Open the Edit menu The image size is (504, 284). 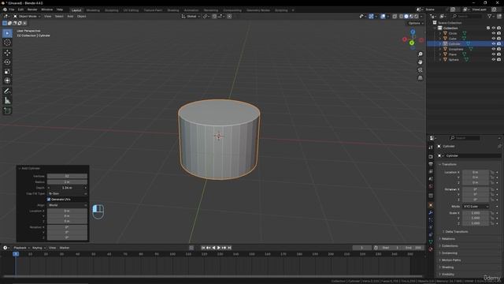pyautogui.click(x=20, y=9)
